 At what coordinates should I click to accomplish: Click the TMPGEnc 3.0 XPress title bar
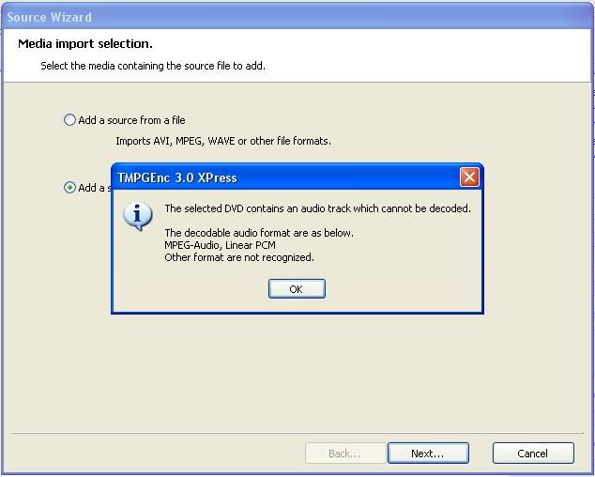[x=284, y=177]
